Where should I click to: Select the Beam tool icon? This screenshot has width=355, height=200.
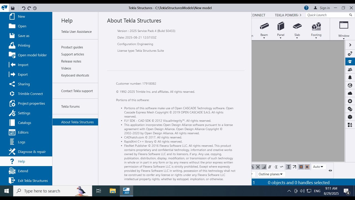[264, 26]
